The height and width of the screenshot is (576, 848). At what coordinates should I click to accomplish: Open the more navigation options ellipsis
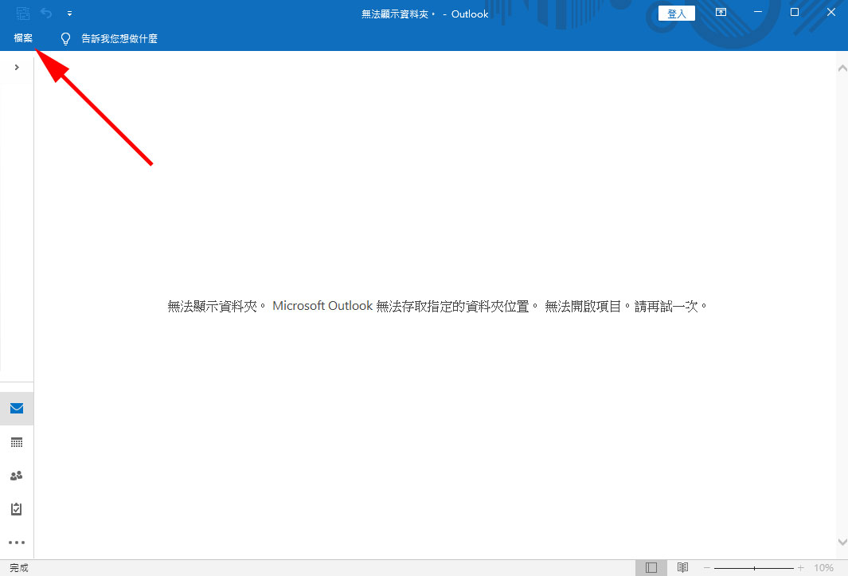17,543
